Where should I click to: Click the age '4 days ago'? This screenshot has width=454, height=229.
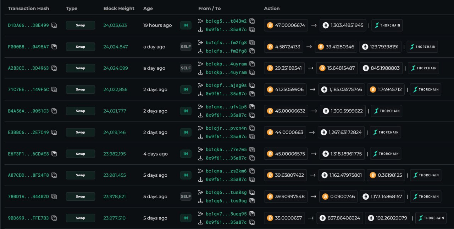point(155,154)
